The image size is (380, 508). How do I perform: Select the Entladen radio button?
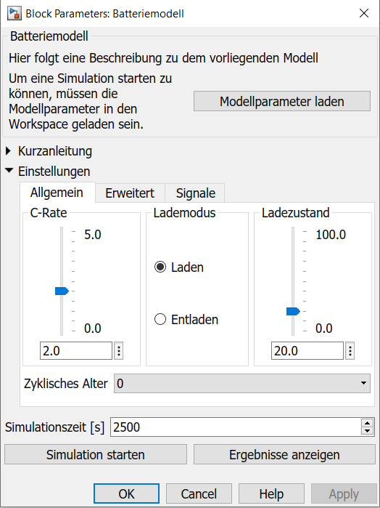160,319
